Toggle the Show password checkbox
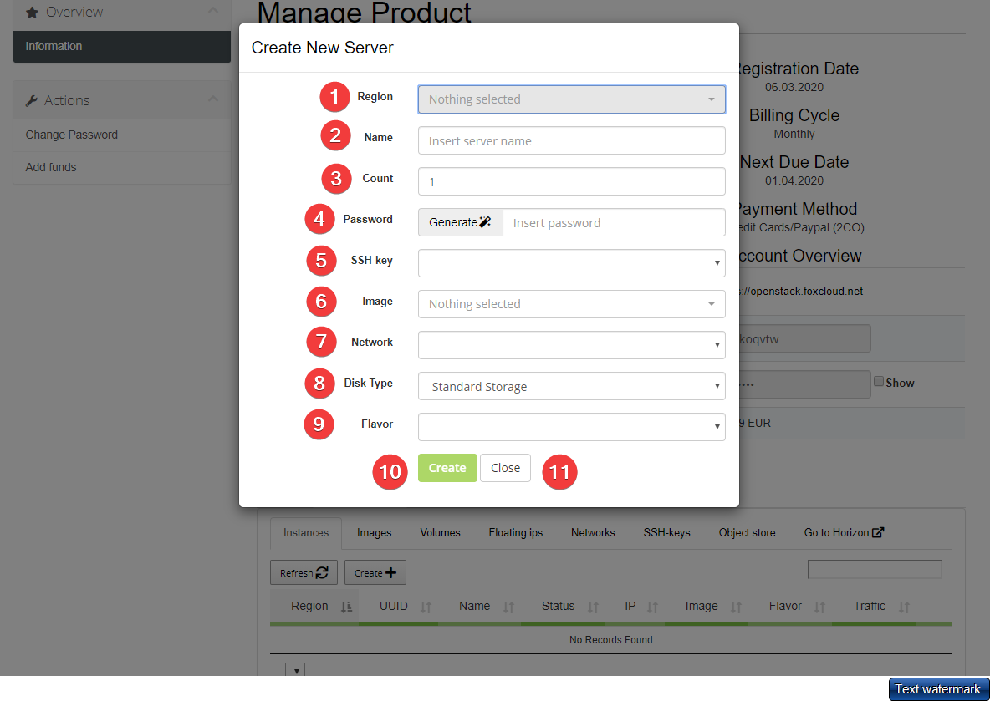This screenshot has height=701, width=990. click(x=879, y=382)
